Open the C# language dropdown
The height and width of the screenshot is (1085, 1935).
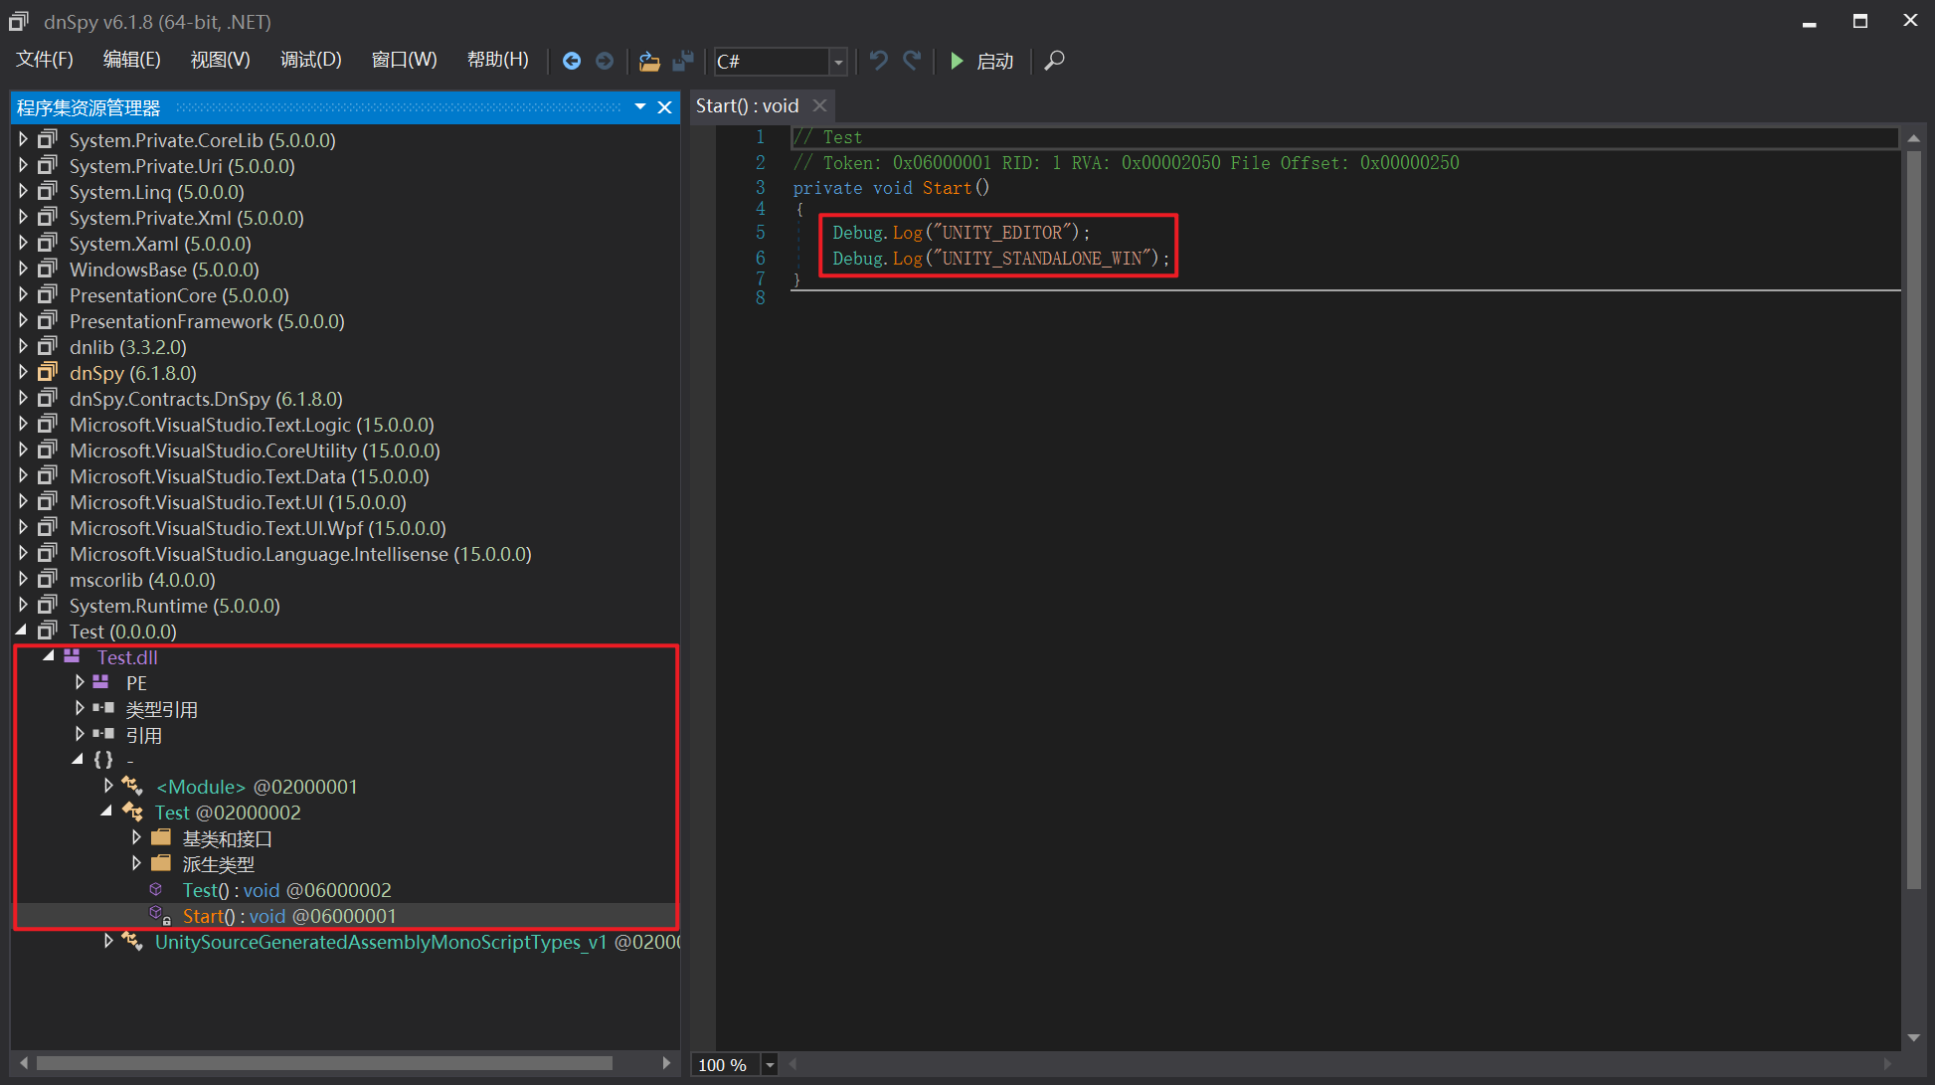click(x=838, y=62)
